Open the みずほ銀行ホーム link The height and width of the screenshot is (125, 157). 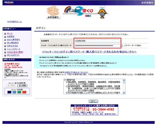tap(15, 22)
